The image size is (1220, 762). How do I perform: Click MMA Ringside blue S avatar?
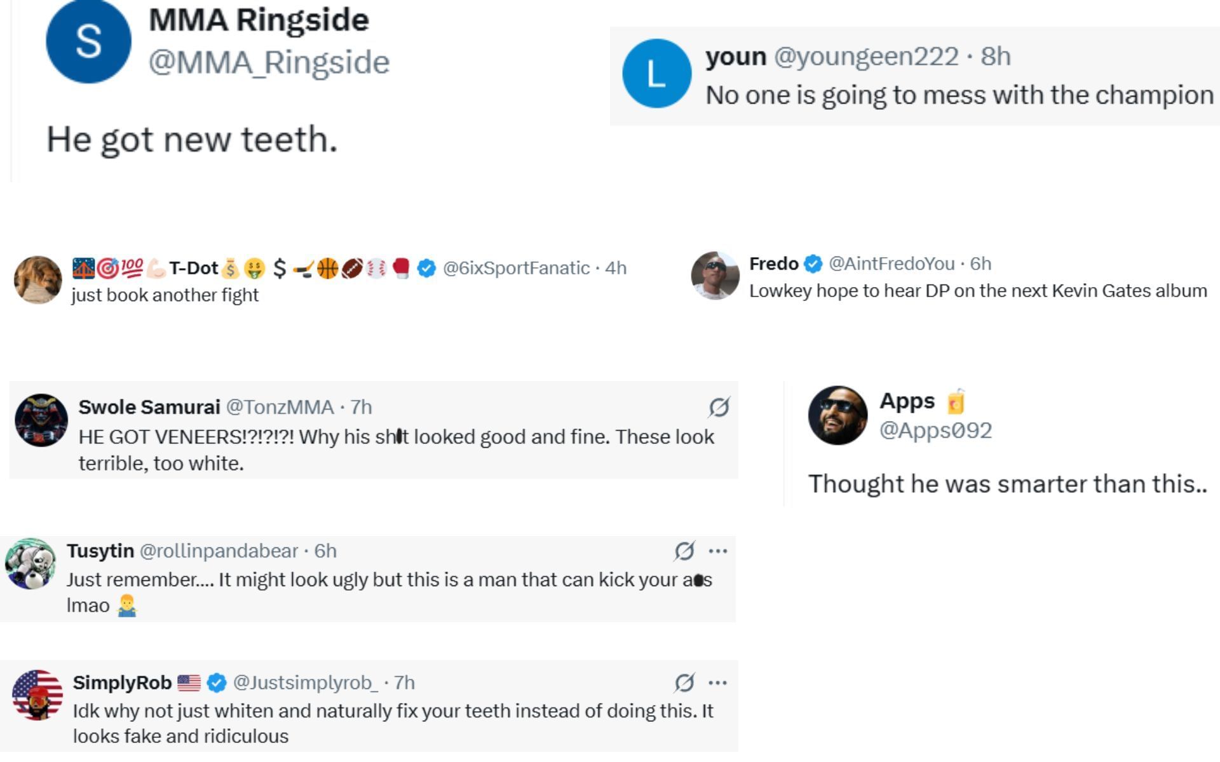pos(88,42)
